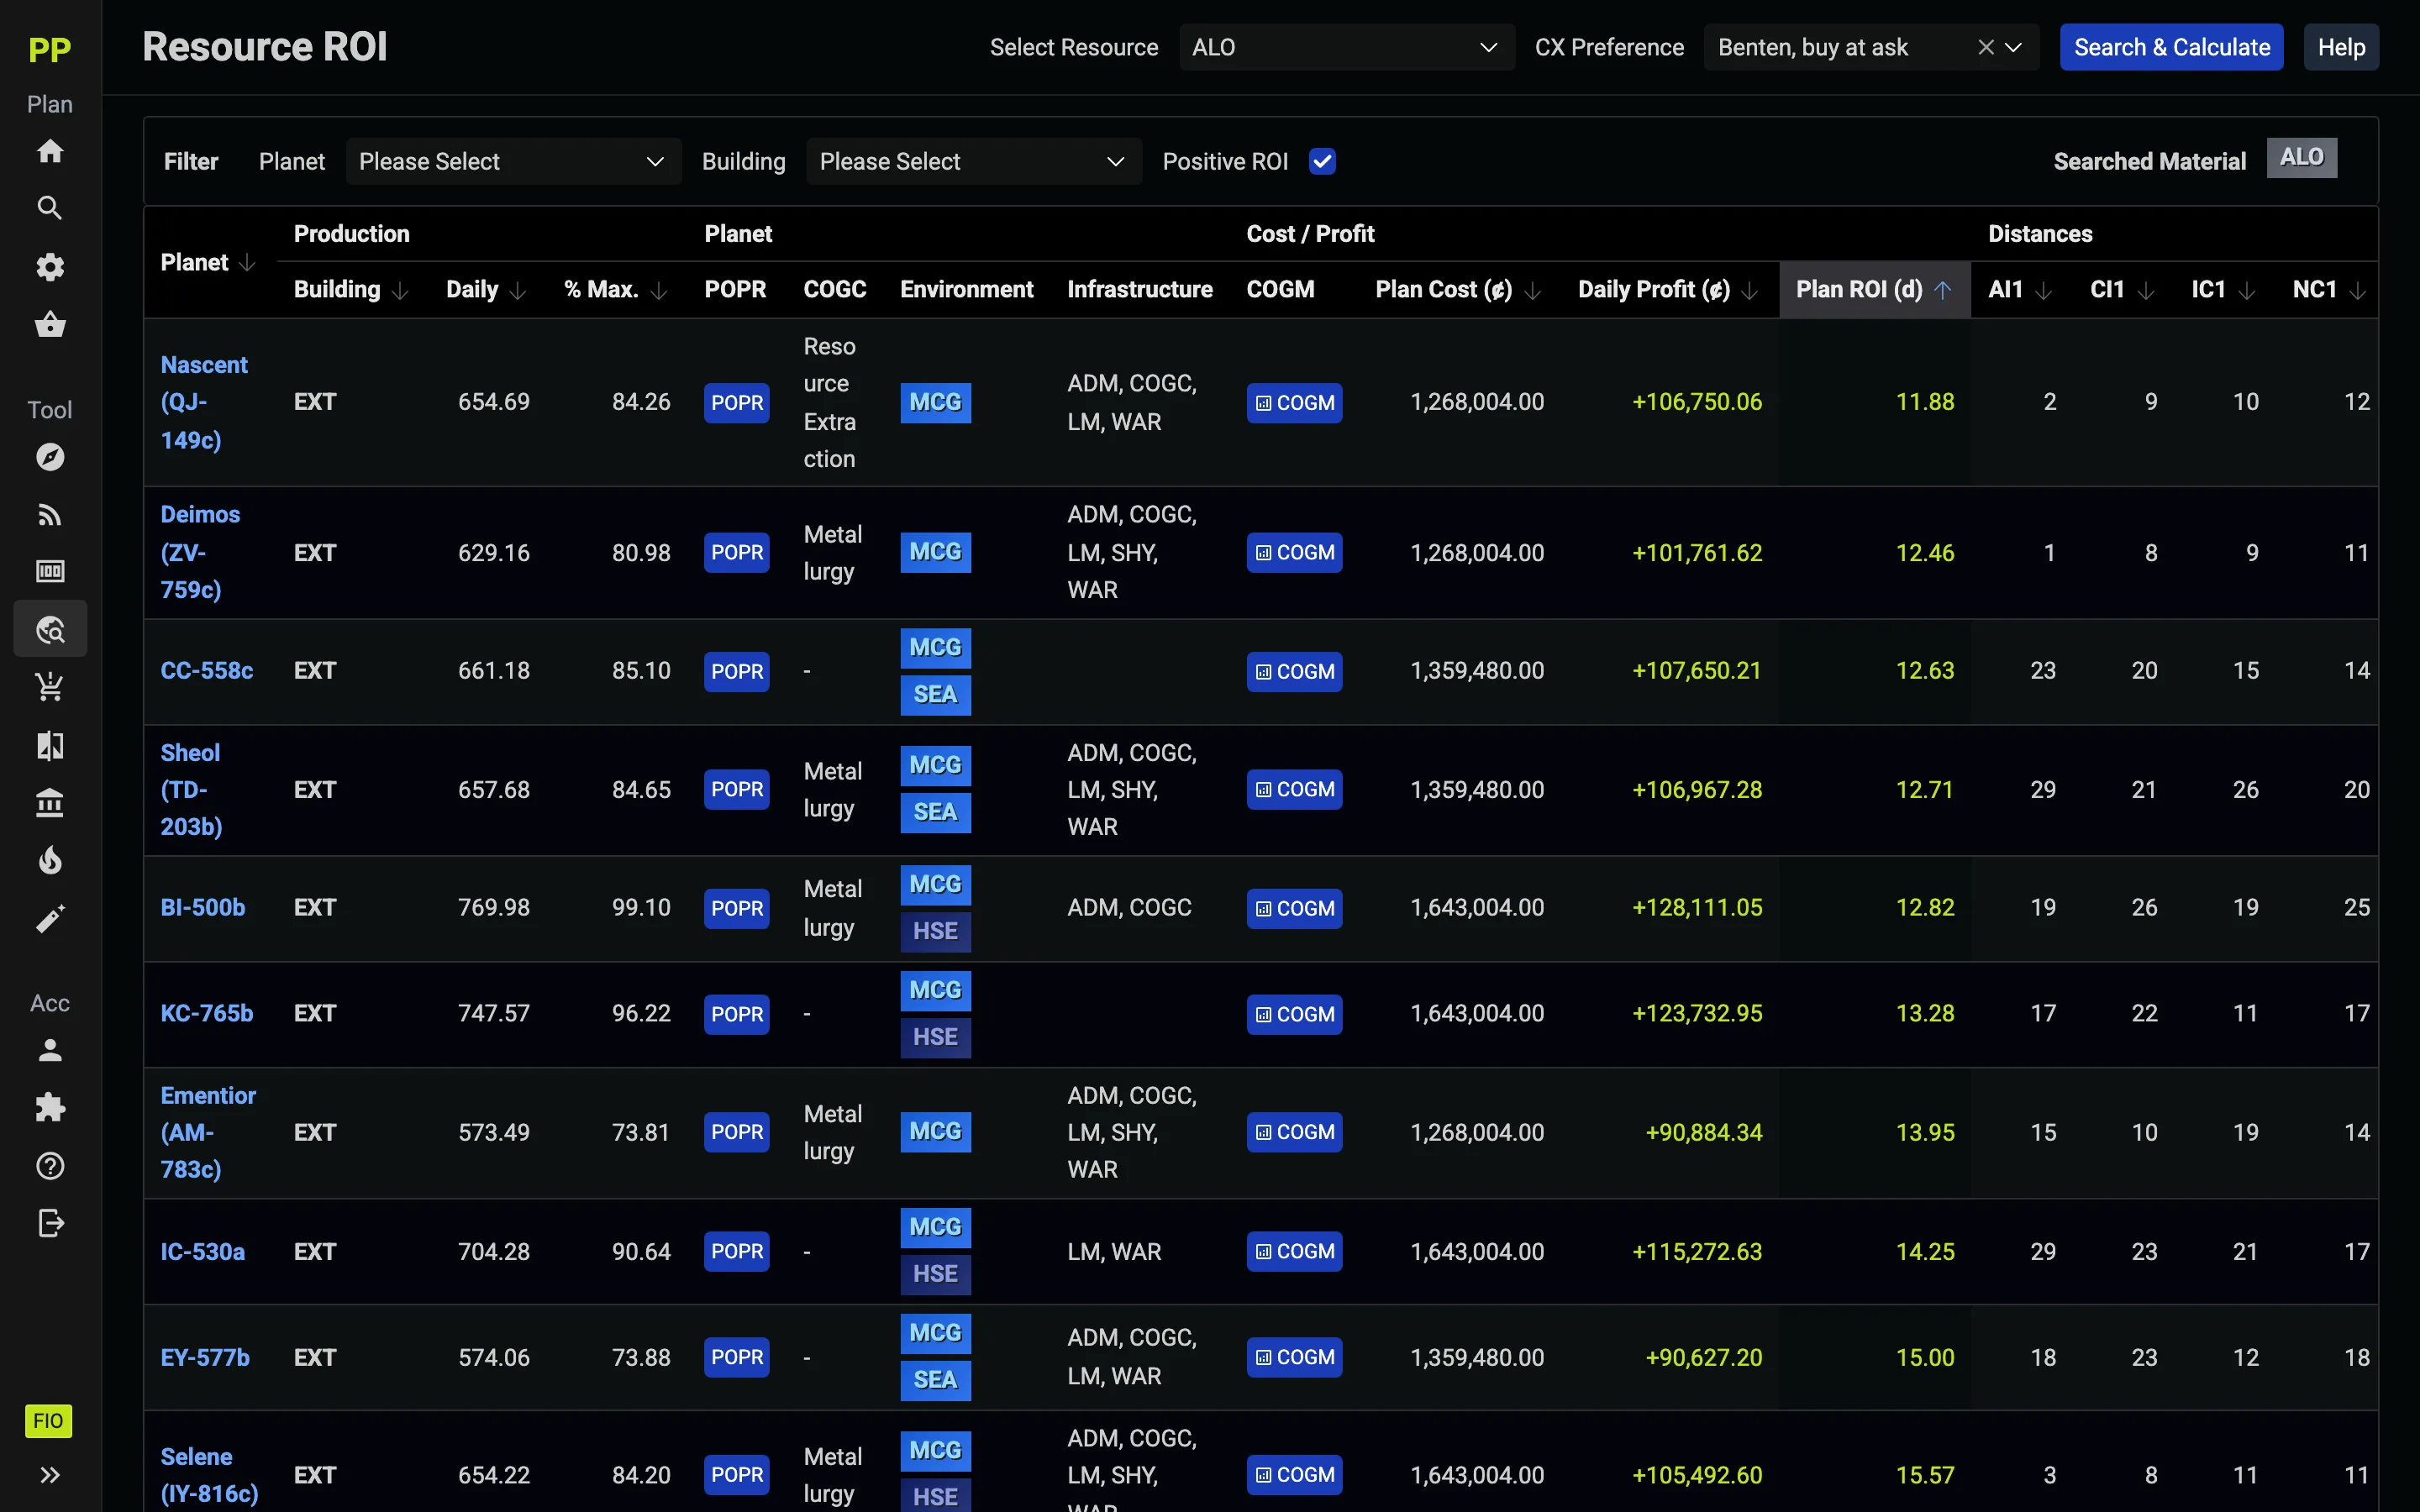
Task: Open Ementior (AM-783c) planet link
Action: coord(208,1133)
